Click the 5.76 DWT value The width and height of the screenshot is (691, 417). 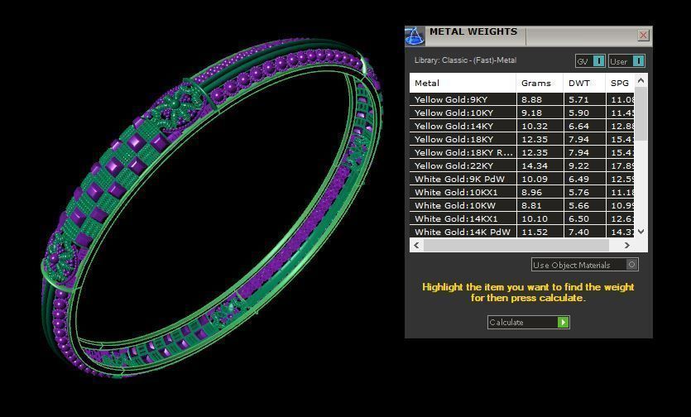tap(578, 192)
